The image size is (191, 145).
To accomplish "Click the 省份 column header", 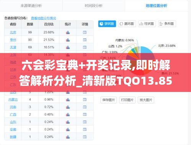I will point(13,24).
